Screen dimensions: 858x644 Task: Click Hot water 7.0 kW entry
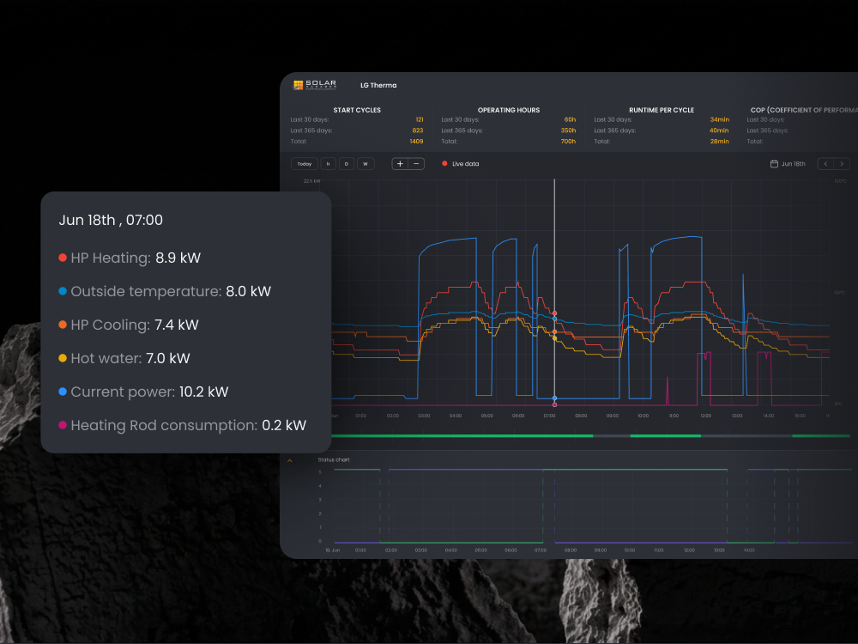[124, 358]
